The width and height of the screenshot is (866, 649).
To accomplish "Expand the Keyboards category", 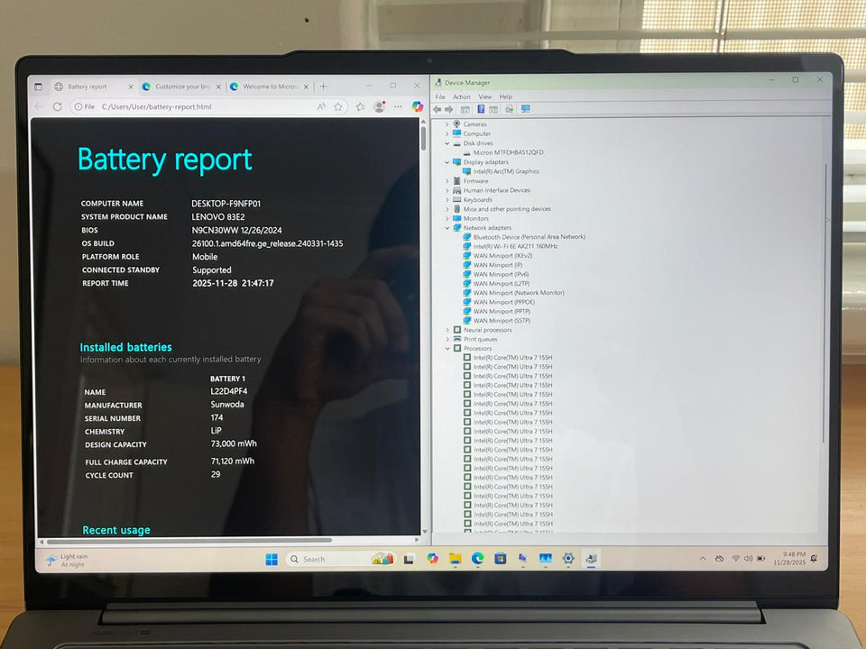I will 447,200.
